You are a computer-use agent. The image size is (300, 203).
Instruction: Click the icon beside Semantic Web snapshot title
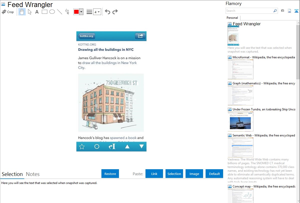[x=230, y=135]
